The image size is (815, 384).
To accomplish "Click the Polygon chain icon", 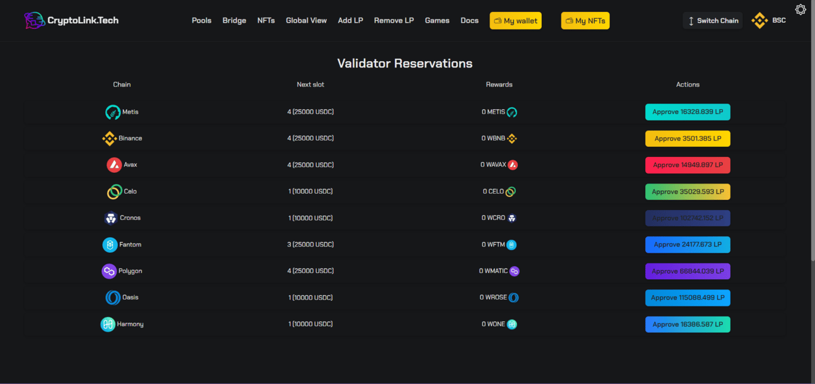I will 109,271.
